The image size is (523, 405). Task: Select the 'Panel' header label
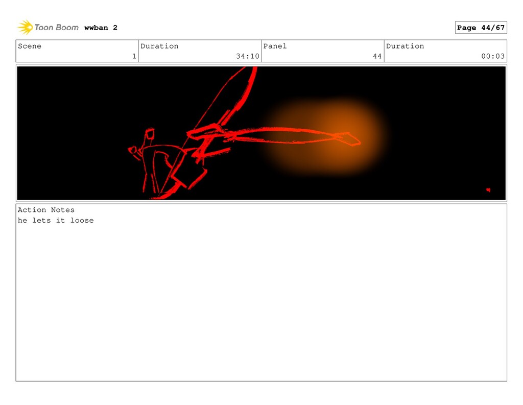tap(275, 46)
